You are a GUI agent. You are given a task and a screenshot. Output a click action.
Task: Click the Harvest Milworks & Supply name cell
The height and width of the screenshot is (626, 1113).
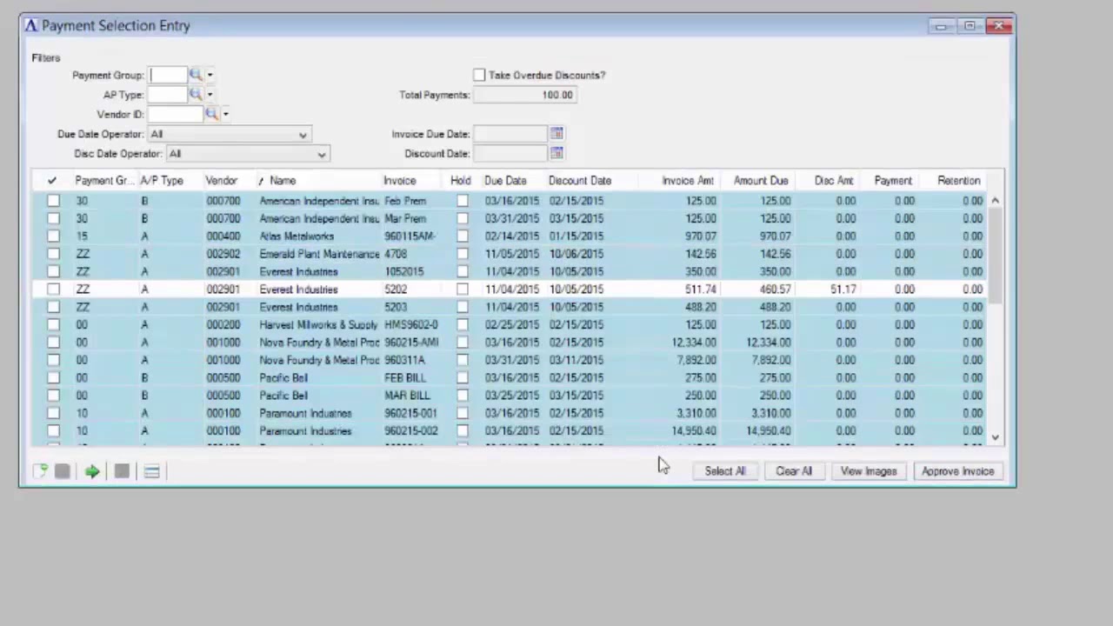point(318,325)
